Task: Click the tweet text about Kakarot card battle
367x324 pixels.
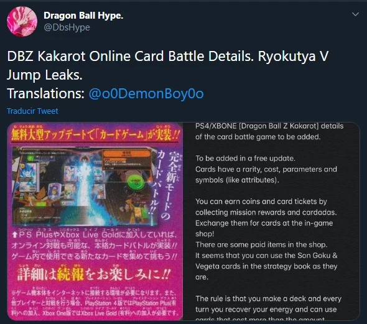Action: tap(168, 75)
